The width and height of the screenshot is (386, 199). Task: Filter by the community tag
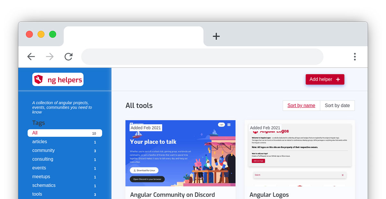click(x=43, y=150)
